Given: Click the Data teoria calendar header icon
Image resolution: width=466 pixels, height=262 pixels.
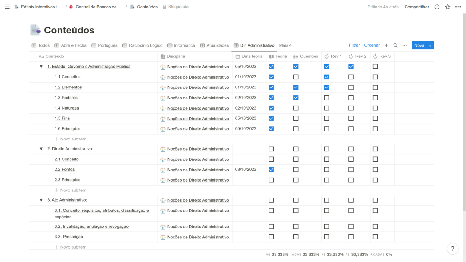Looking at the screenshot, I should (238, 56).
